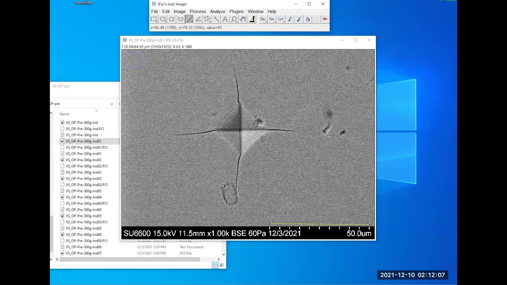Viewport: 507px width, 285px height.
Task: Select file VS_OP-Pre-300g-Ind03.PCI
Action: pos(86,185)
